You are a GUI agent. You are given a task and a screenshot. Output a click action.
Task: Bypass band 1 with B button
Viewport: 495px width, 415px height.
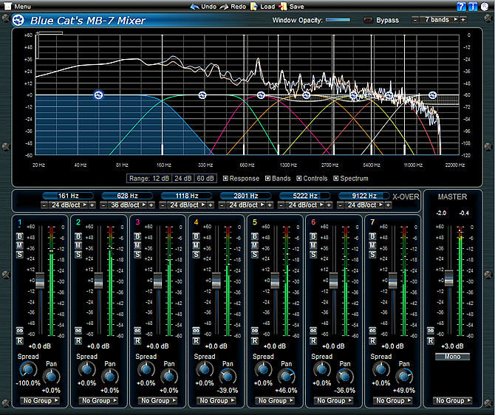(19, 236)
